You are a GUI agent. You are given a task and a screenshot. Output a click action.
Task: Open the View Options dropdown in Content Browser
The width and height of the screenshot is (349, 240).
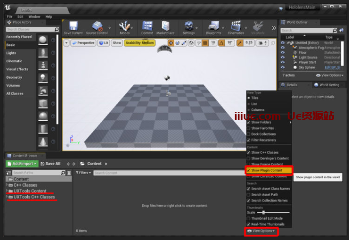pos(261,231)
